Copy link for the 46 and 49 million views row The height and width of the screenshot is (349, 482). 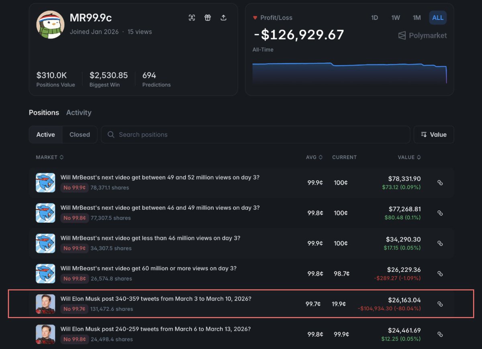pos(440,213)
